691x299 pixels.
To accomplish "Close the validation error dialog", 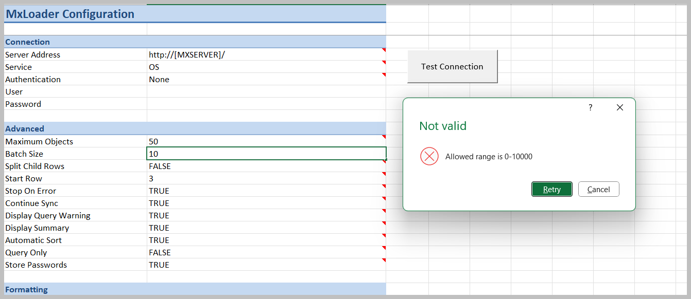I will click(619, 107).
